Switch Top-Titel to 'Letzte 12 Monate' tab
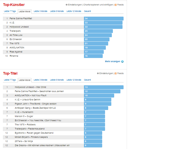 [74, 80]
